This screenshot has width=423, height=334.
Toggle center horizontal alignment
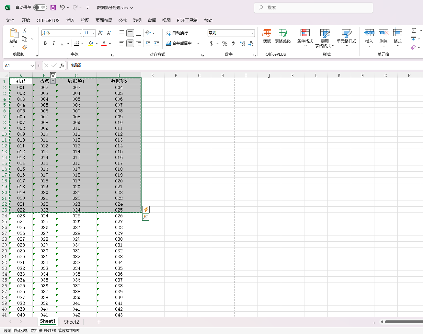tap(130, 43)
